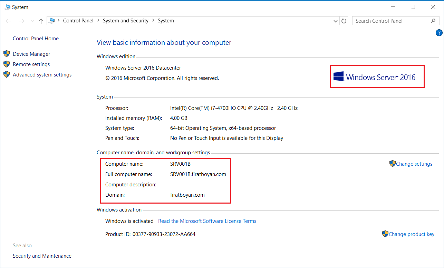This screenshot has height=268, width=444.
Task: Open Remote settings link
Action: [31, 64]
